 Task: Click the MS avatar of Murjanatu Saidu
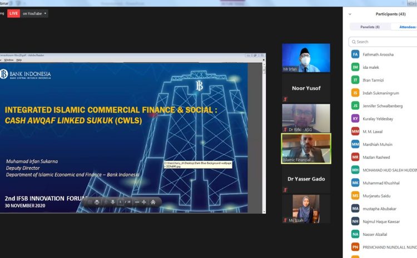[355, 196]
